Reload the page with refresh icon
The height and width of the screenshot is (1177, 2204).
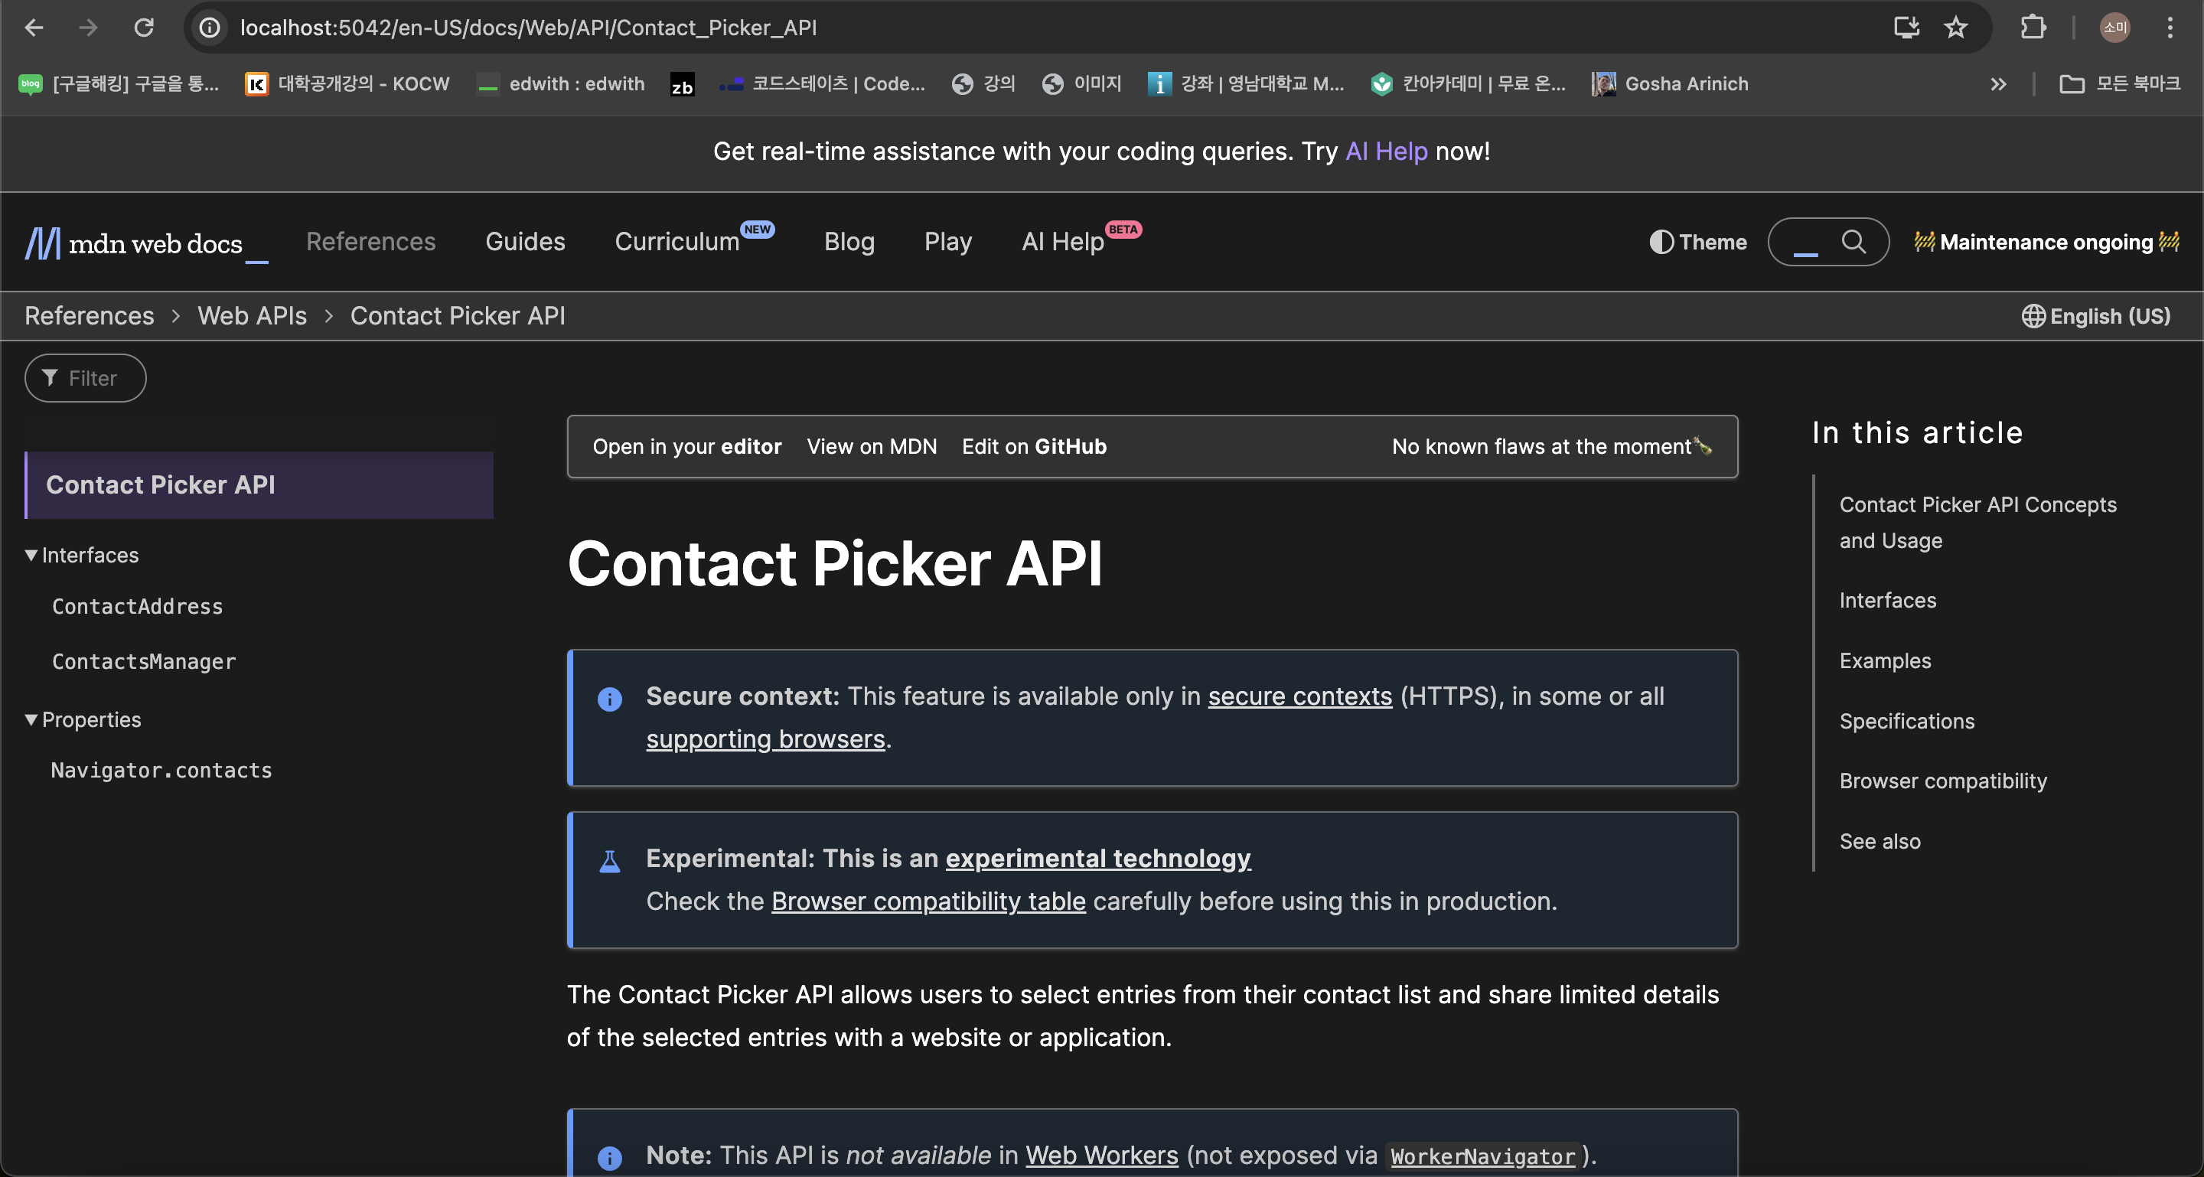144,28
